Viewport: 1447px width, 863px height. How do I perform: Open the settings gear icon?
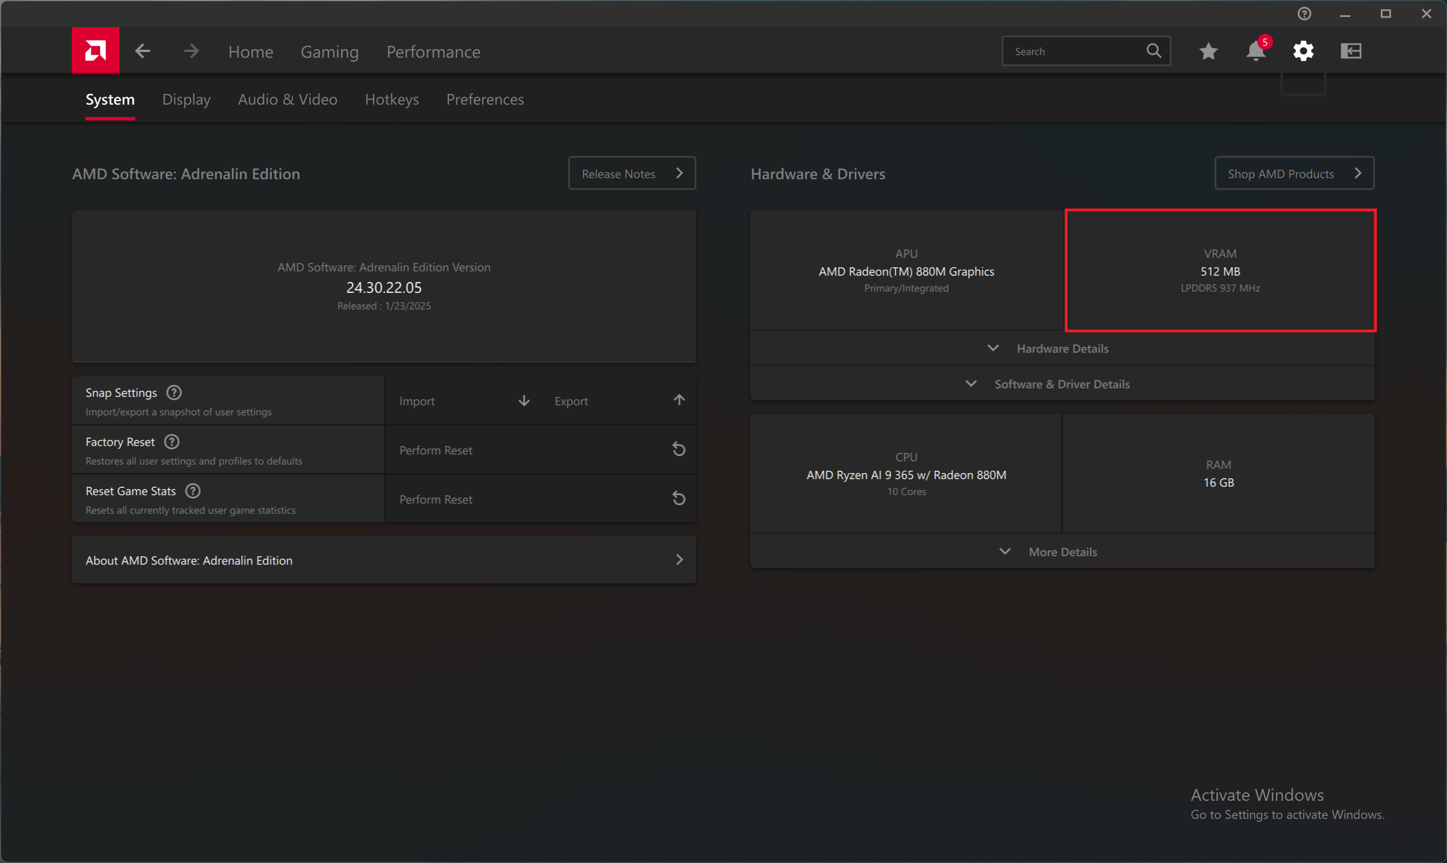coord(1303,51)
